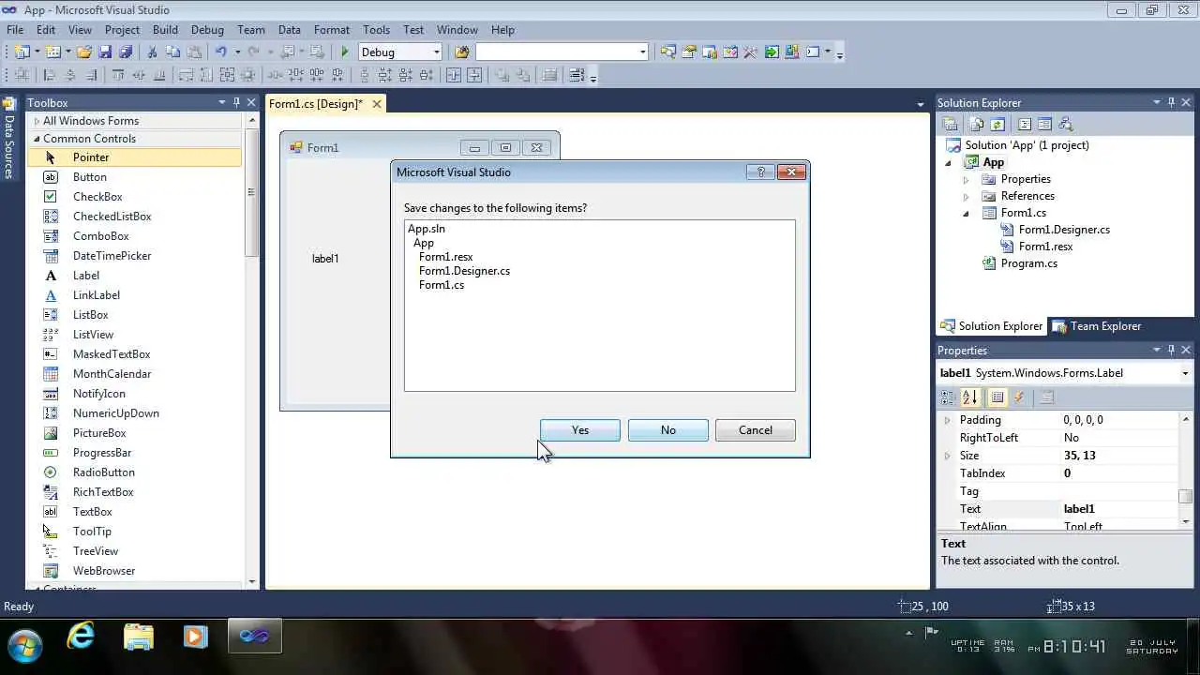Image resolution: width=1200 pixels, height=675 pixels.
Task: Click the Find in Files icon
Action: [x=461, y=52]
